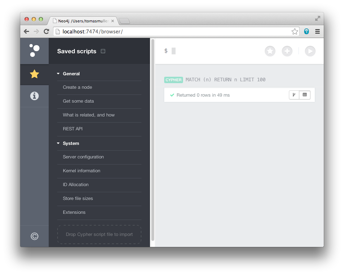Click the blue browser extension icon
Screen dimensions: 344x275
coord(306,31)
